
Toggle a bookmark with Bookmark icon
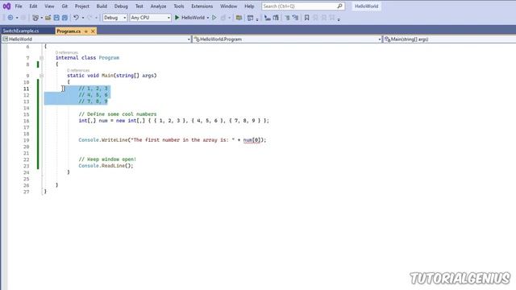tap(306, 18)
